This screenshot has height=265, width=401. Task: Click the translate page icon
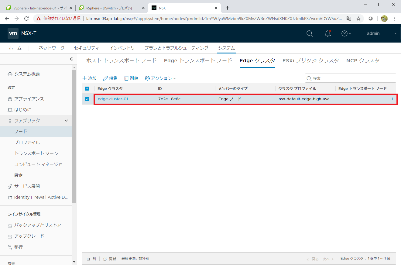tap(349, 19)
